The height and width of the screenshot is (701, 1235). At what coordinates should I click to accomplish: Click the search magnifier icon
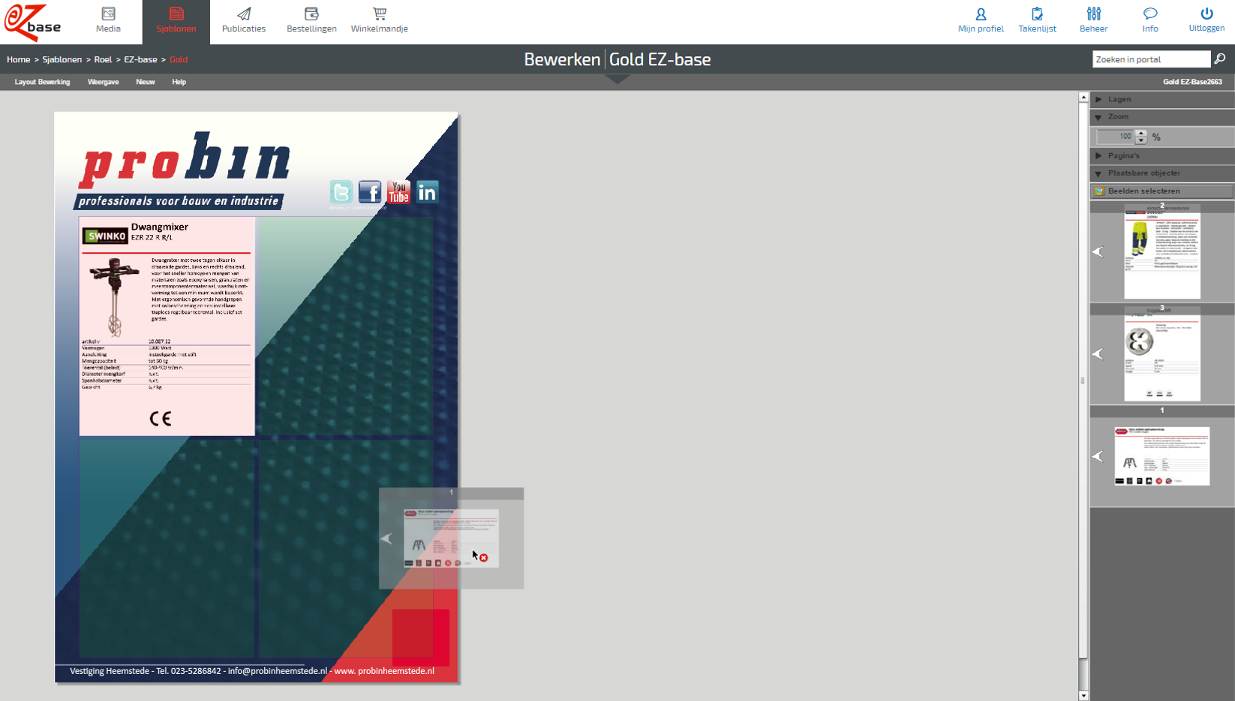[1220, 59]
